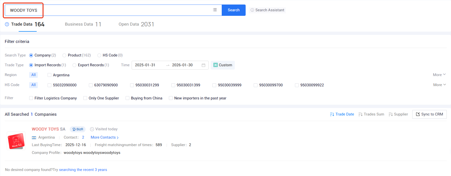Viewport: 451px width, 176px height.
Task: Select the HS Code search type radio
Action: point(99,55)
